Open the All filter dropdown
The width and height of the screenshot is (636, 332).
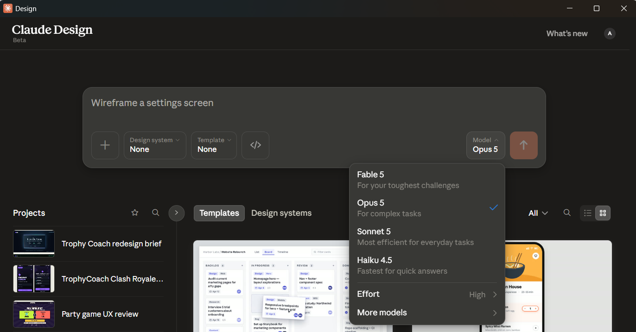[x=538, y=213]
